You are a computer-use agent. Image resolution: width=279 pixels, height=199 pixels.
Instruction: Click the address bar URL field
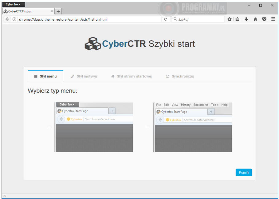coord(90,19)
